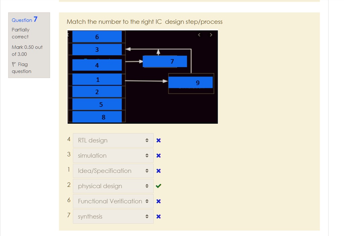Click the right chevron above the diagram
Screen dimensions: 344x236
(x=211, y=35)
